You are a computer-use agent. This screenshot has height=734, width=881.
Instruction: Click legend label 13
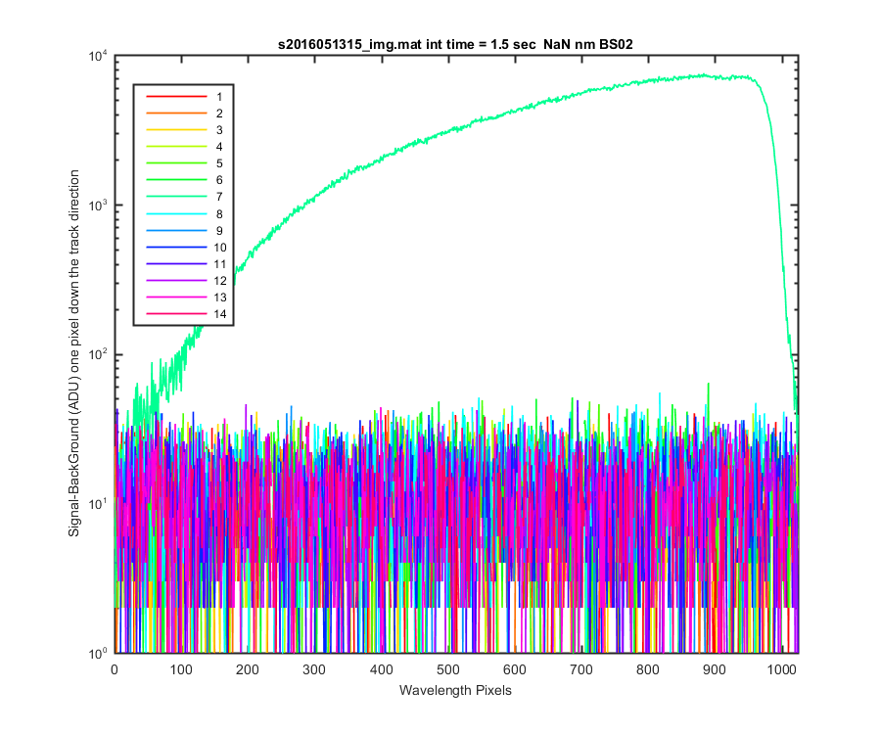tap(220, 298)
